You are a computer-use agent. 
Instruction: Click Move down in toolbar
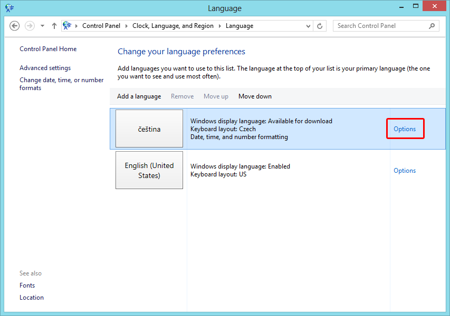(x=255, y=96)
